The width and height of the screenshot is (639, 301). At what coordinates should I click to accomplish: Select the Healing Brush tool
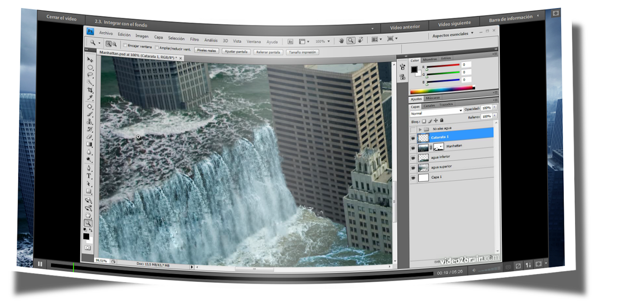pyautogui.click(x=90, y=106)
